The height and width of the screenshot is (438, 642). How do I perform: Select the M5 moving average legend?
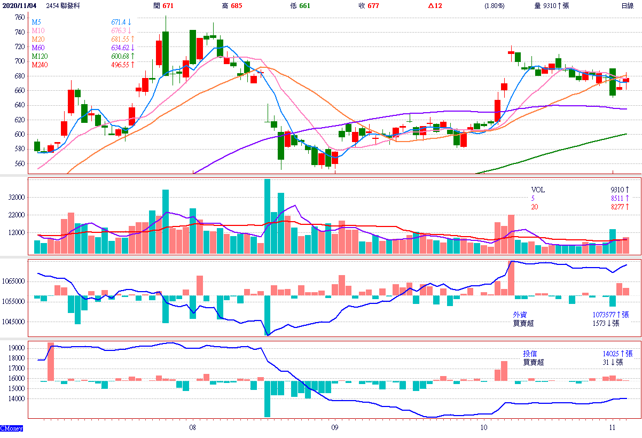pyautogui.click(x=36, y=22)
